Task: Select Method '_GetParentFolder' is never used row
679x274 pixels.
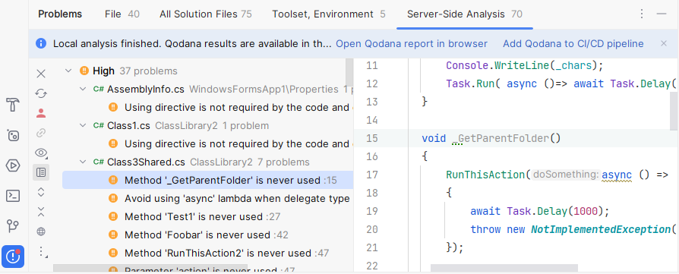Action: point(208,180)
